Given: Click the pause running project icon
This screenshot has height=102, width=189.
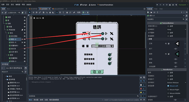Looking at the screenshot, I should [x=161, y=5].
